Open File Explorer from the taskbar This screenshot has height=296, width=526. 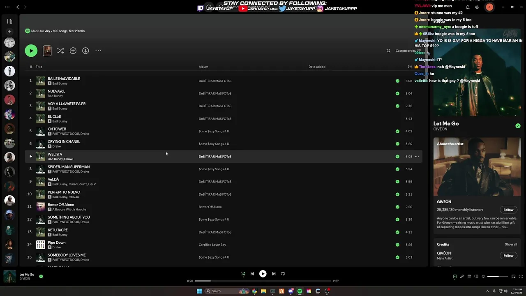(x=263, y=291)
